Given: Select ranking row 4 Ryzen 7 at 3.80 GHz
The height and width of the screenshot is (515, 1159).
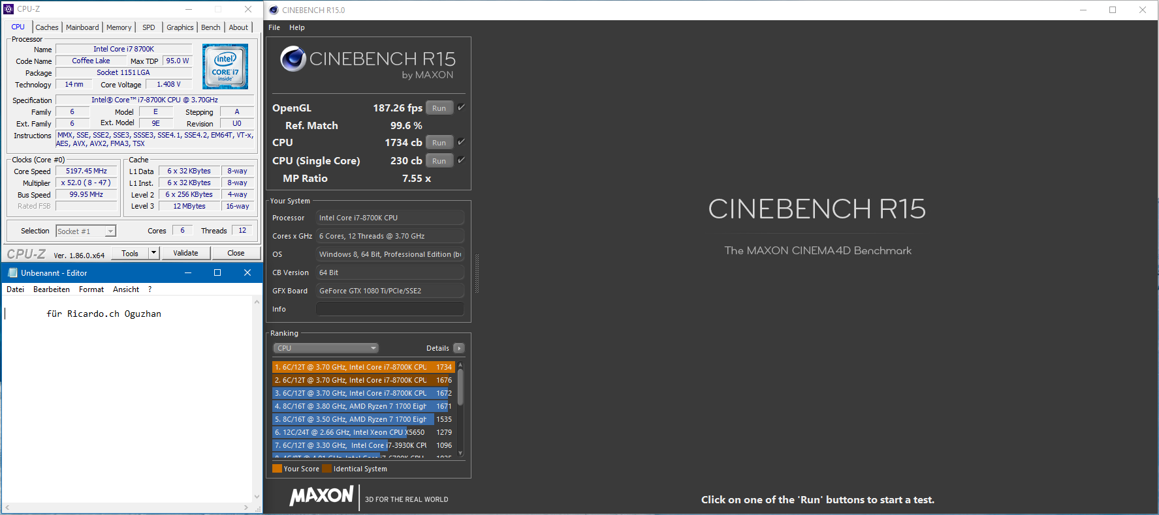Looking at the screenshot, I should (363, 406).
